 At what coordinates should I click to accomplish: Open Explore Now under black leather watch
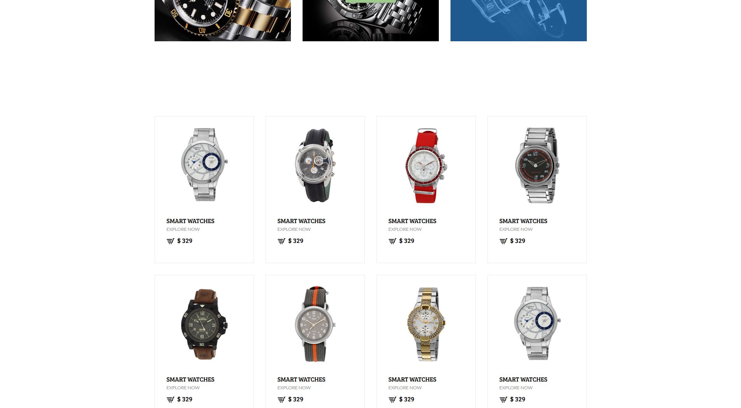[294, 229]
